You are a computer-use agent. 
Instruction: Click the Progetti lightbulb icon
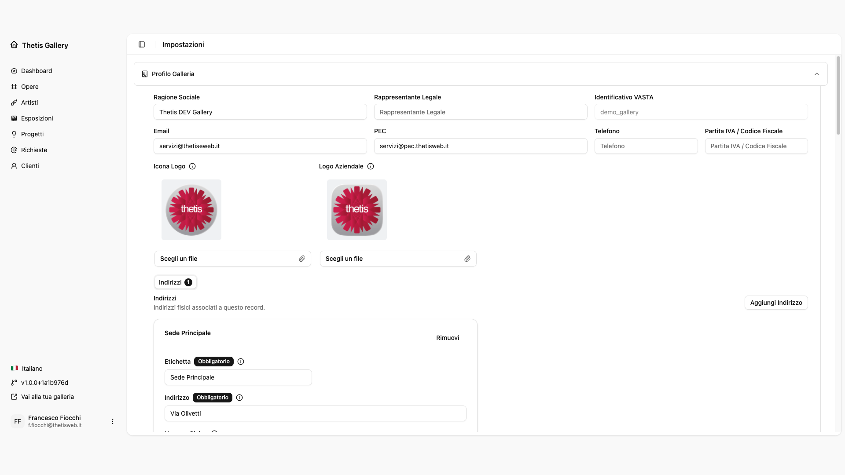click(x=14, y=134)
